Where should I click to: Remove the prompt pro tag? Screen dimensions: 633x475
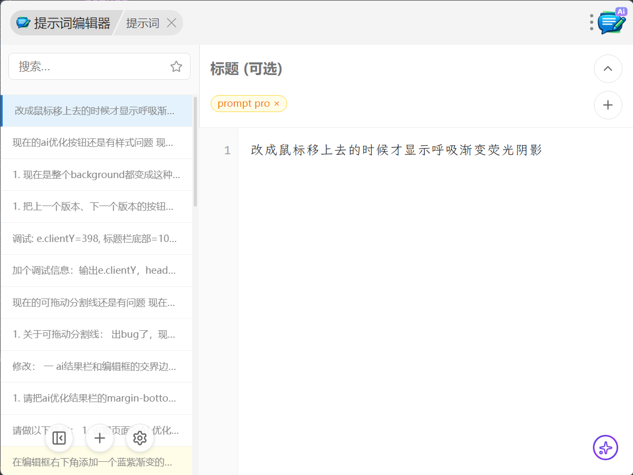point(277,104)
